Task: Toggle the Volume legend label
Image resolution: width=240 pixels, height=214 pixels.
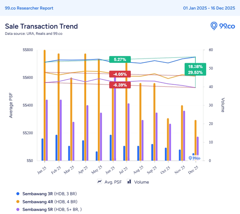Action: pos(142,182)
